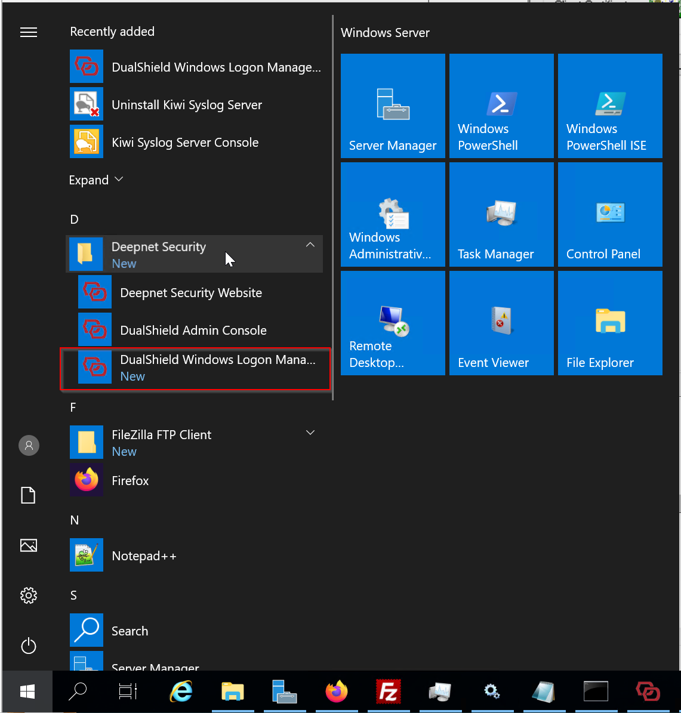Open Deepnet Security Website shortcut
Viewport: 681px width, 713px height.
(x=190, y=292)
